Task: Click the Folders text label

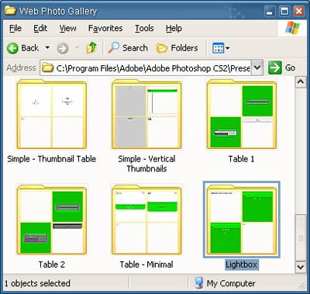Action: click(x=184, y=48)
